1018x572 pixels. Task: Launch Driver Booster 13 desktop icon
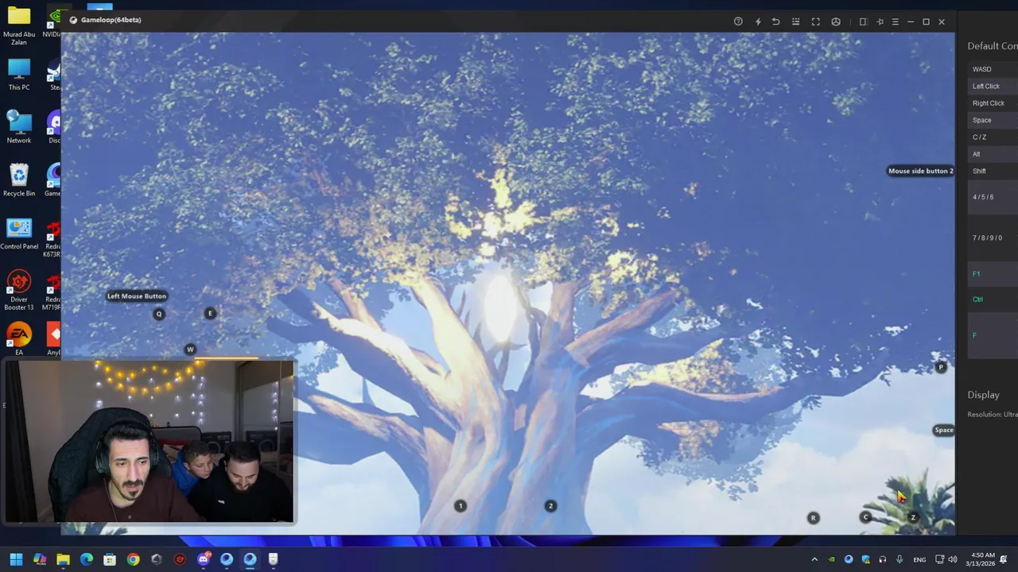click(19, 290)
